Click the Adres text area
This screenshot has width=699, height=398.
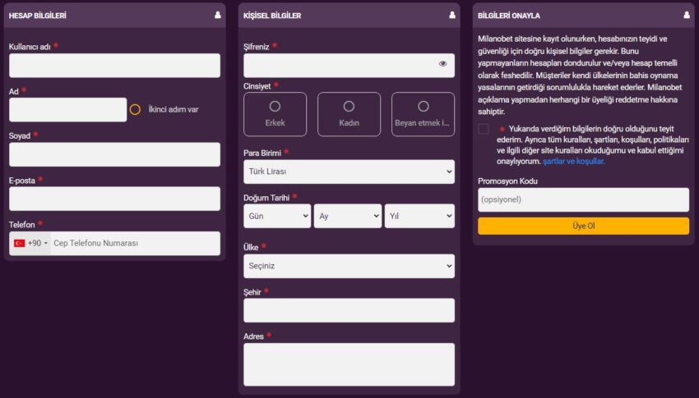coord(349,364)
